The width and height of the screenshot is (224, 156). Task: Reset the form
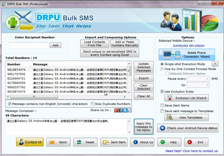tap(85, 142)
